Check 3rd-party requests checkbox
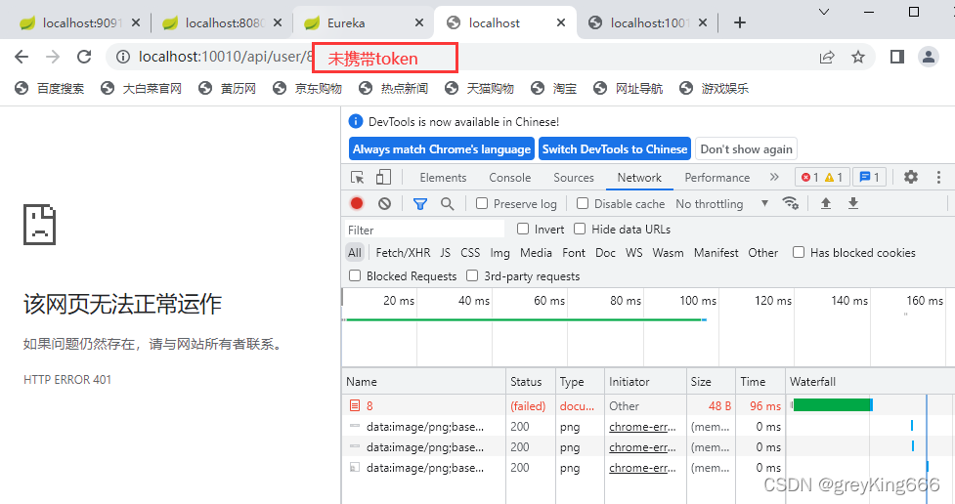 coord(472,275)
